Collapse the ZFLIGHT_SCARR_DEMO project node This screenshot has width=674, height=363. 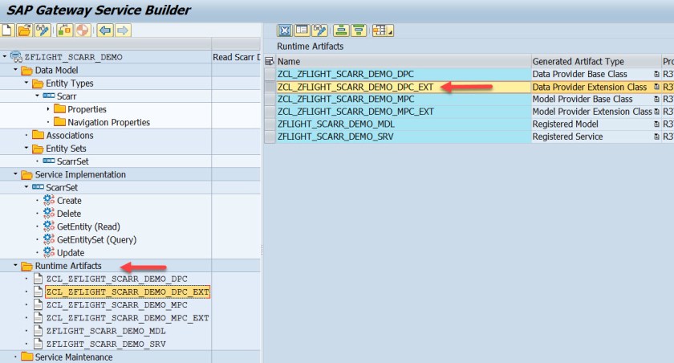[x=5, y=56]
